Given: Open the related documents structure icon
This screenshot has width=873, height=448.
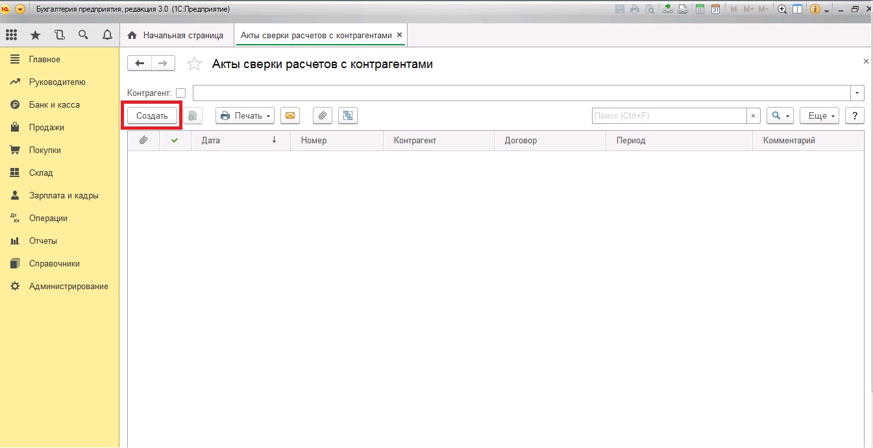Looking at the screenshot, I should (x=348, y=116).
